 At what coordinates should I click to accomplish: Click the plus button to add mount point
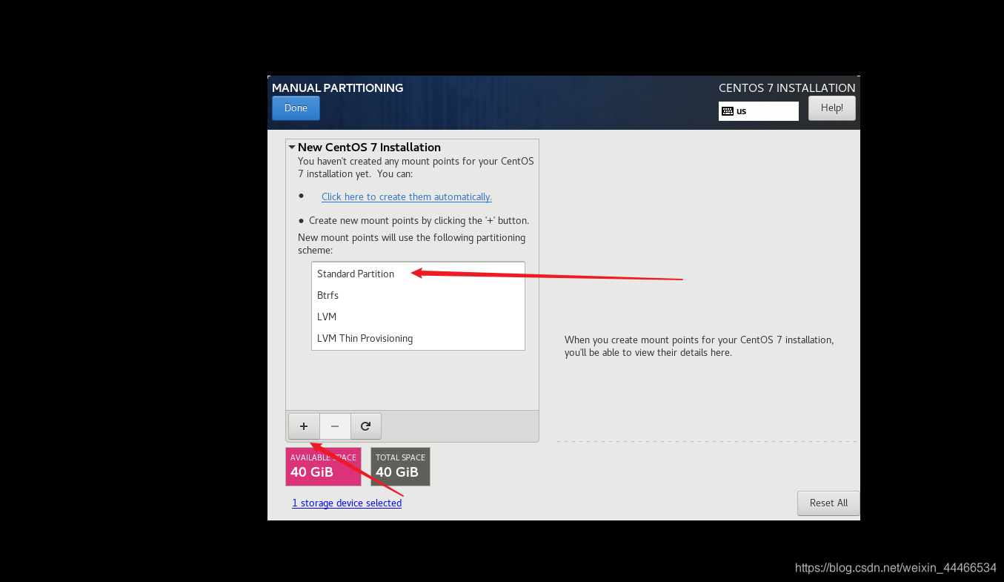[304, 426]
